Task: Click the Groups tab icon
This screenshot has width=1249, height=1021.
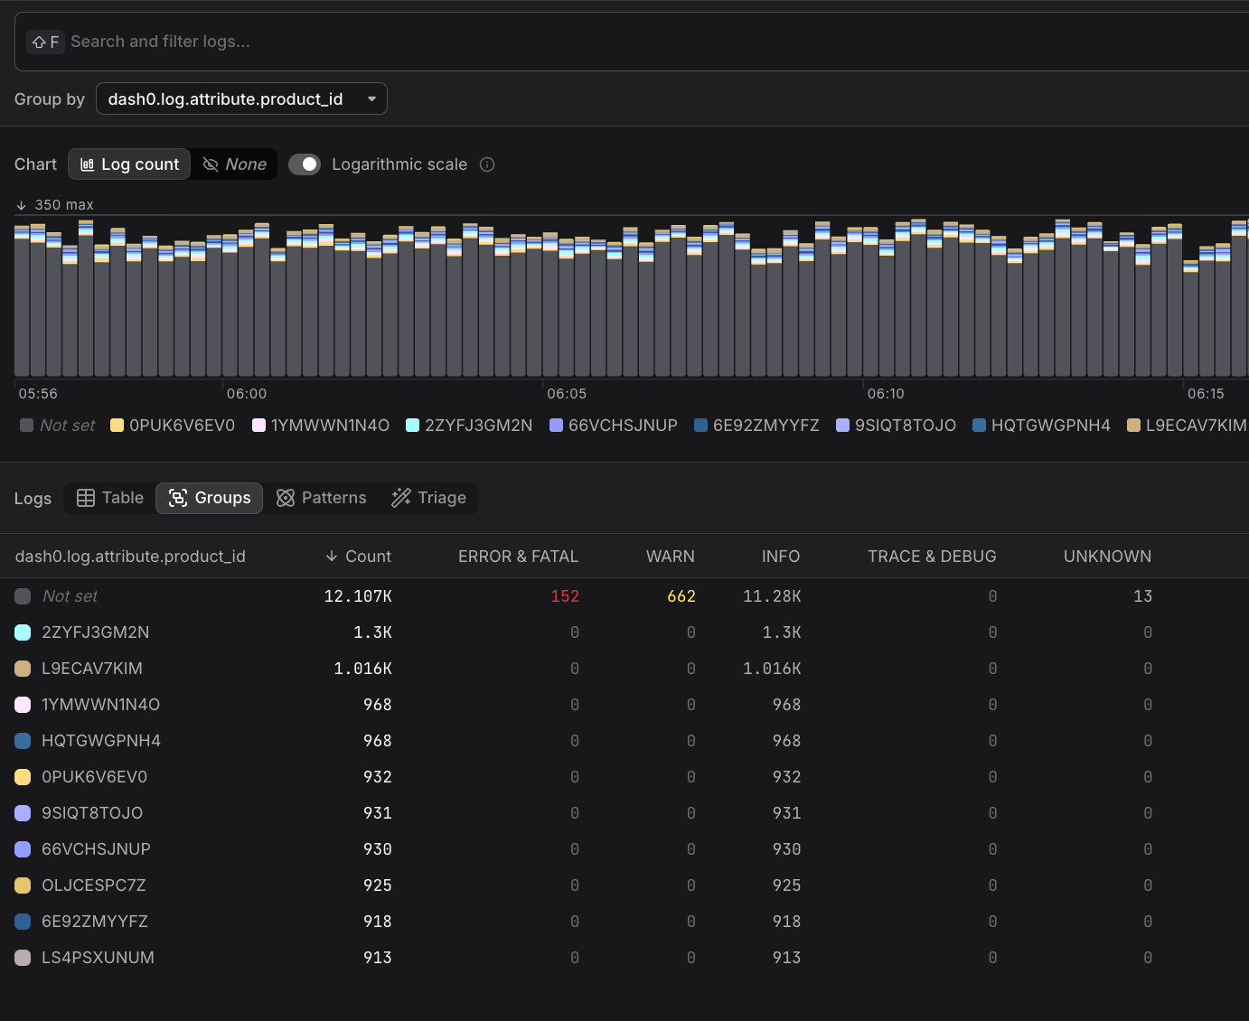Action: tap(178, 498)
